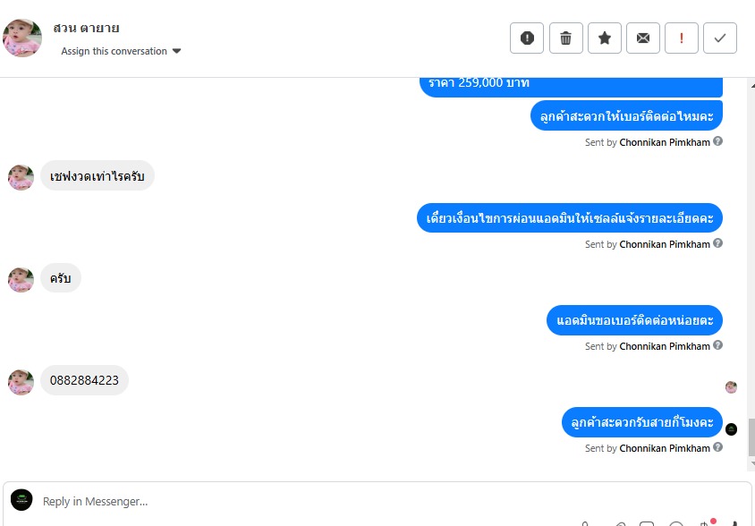Click the customer name สวน ตายาย
This screenshot has width=755, height=526.
click(x=86, y=28)
